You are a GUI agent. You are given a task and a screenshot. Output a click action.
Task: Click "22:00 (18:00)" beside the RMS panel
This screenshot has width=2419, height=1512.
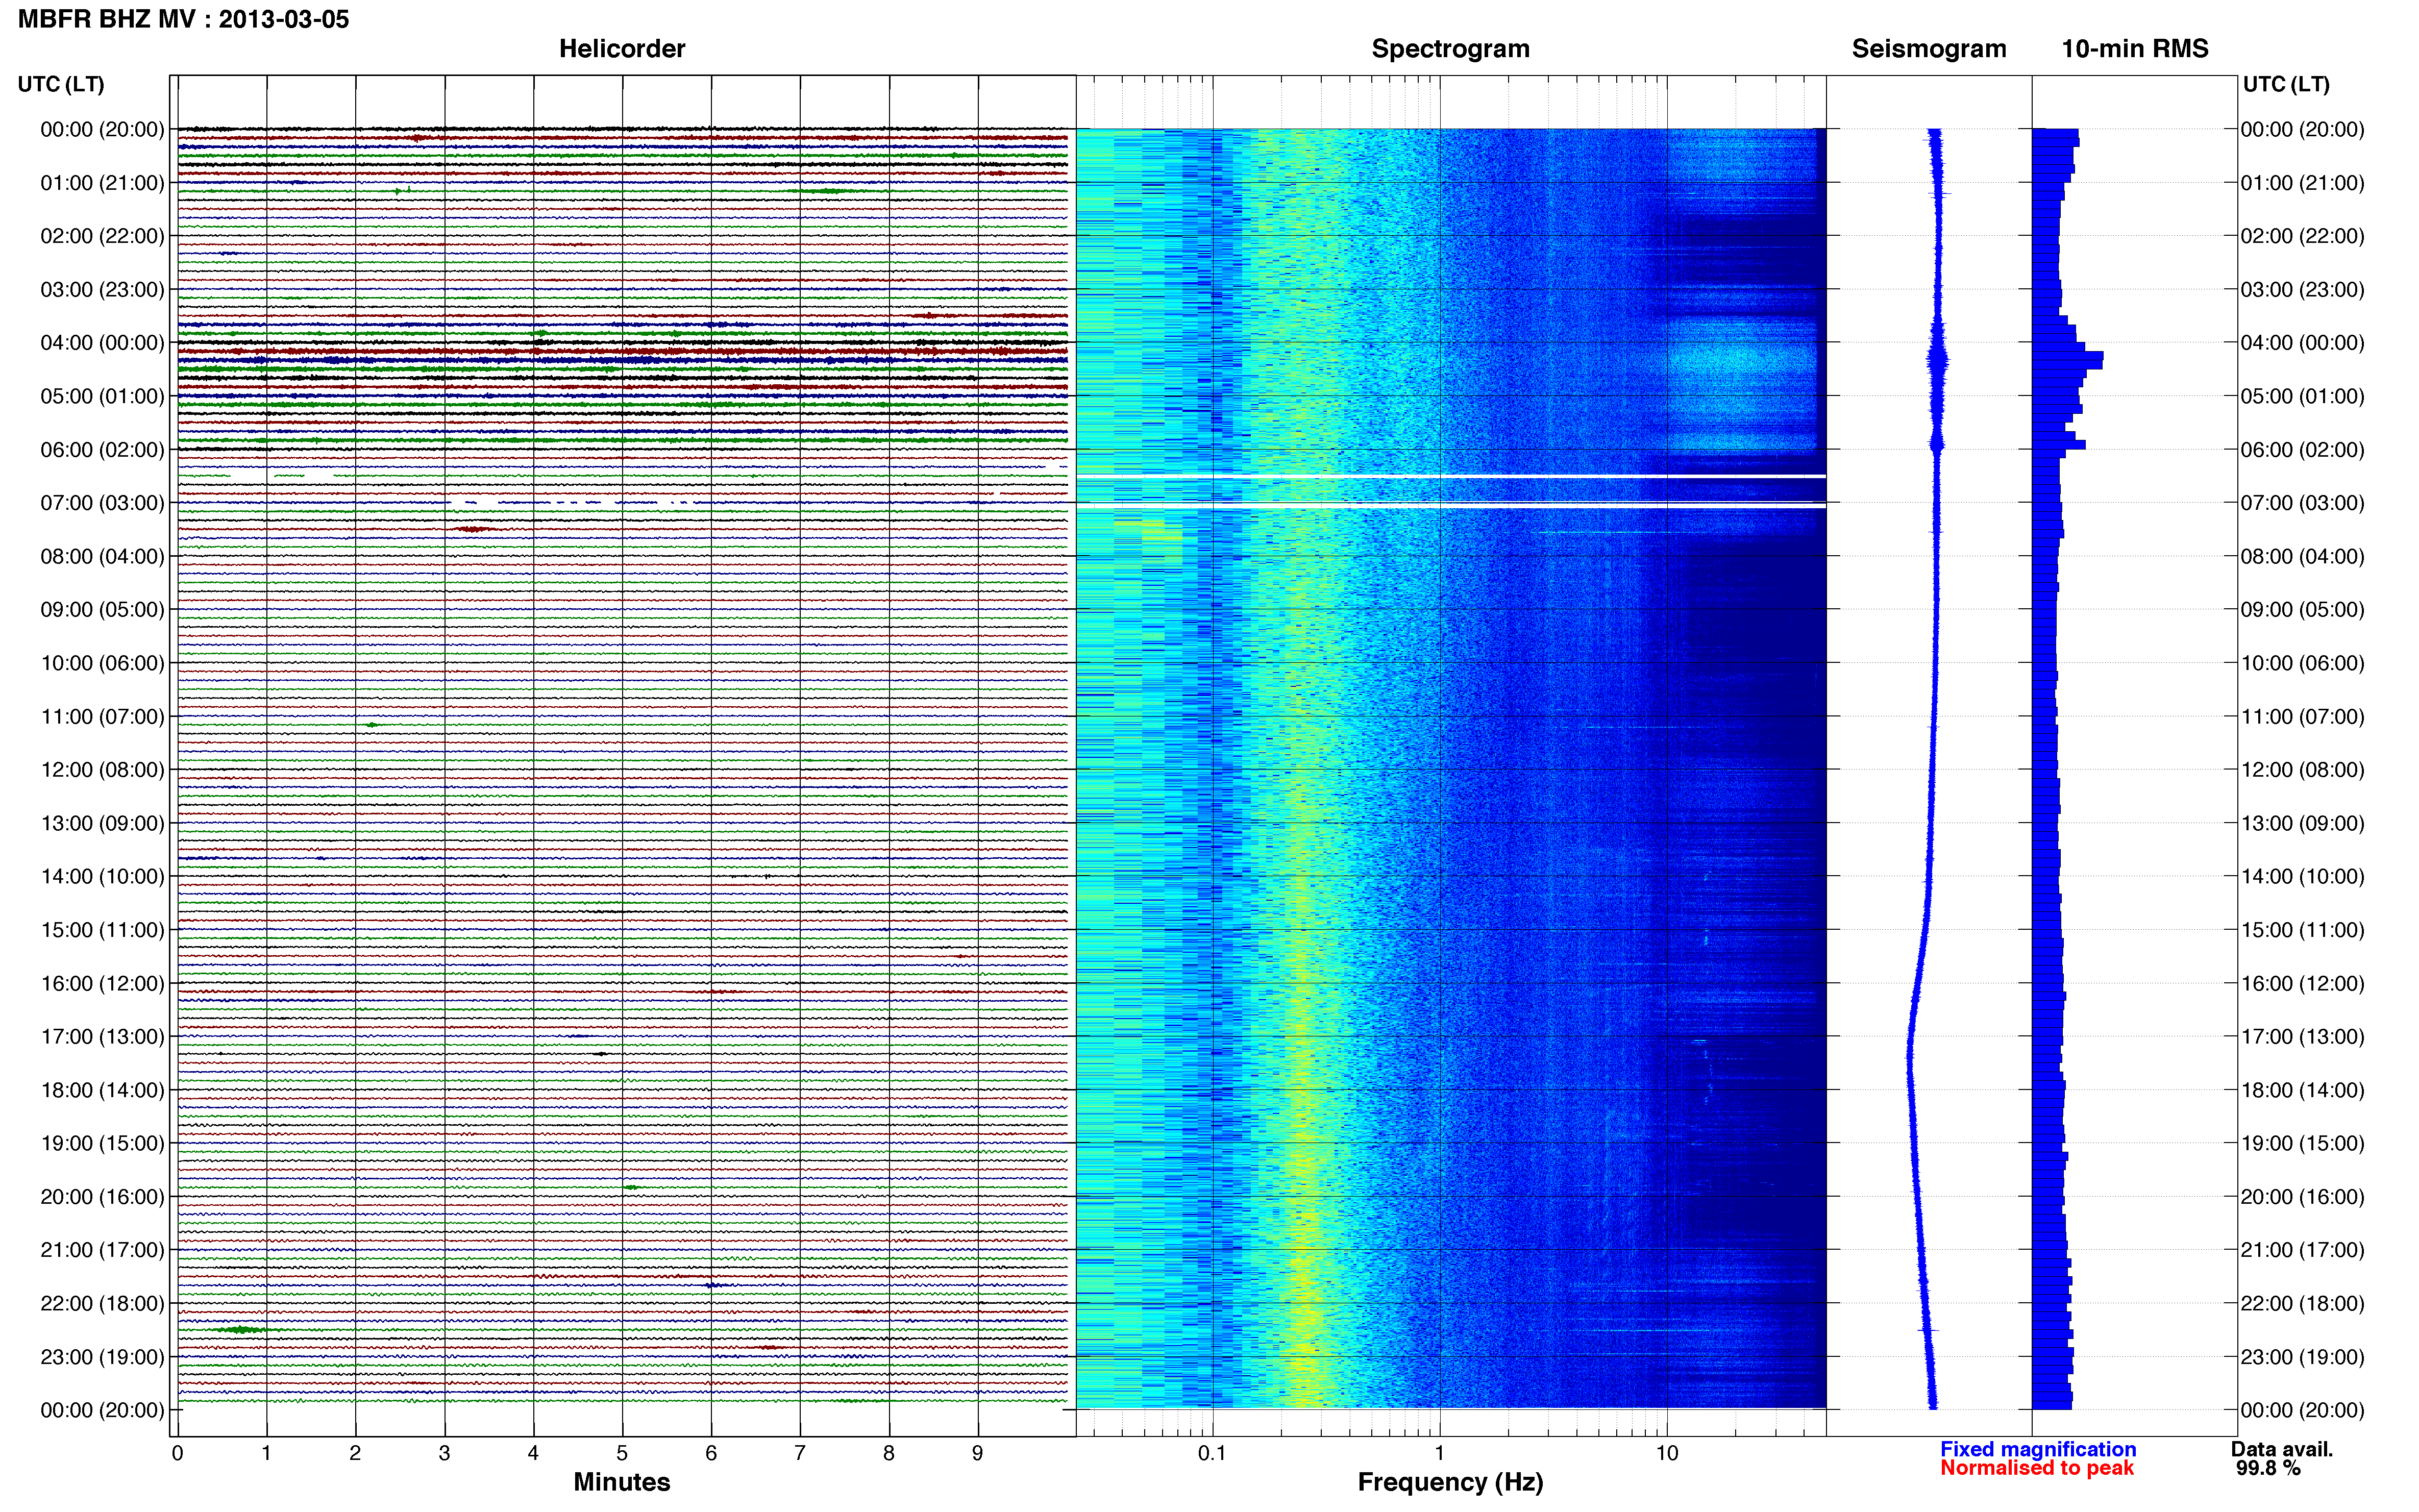pos(2302,1303)
